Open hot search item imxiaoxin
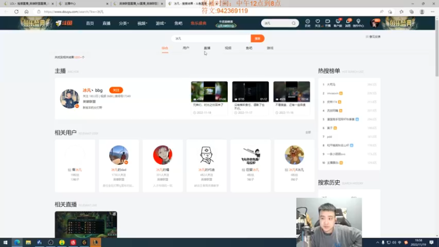The image size is (439, 247). [333, 93]
